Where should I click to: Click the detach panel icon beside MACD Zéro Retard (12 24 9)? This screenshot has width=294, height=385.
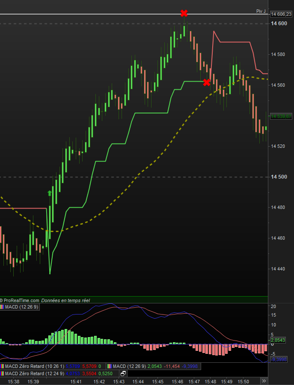point(123,373)
